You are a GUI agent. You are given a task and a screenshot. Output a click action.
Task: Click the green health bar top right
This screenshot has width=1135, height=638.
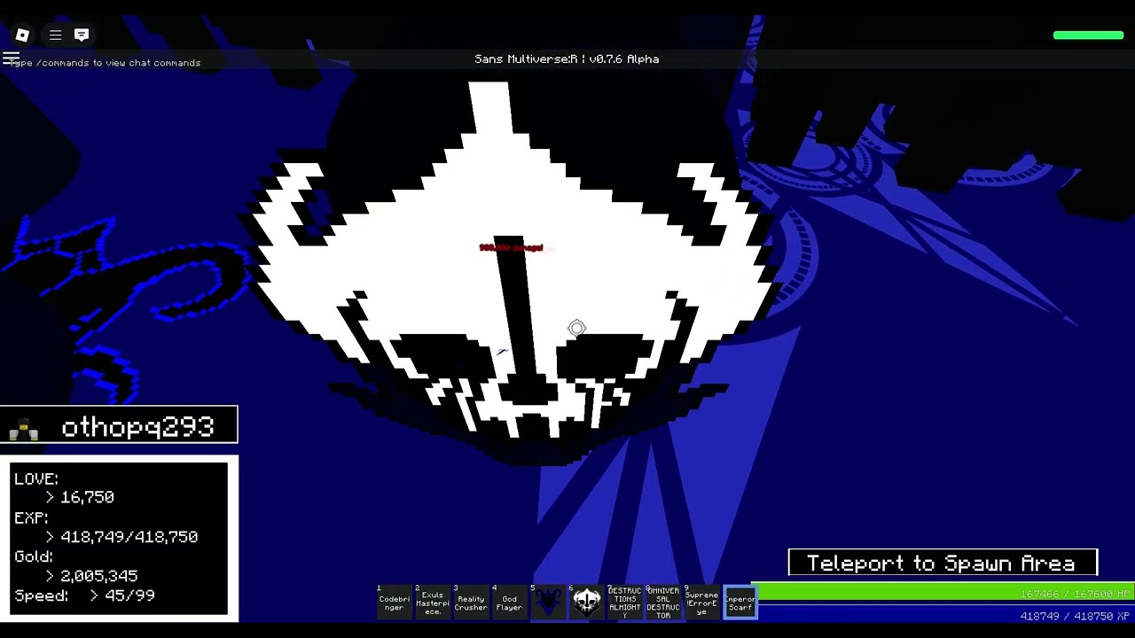1088,35
